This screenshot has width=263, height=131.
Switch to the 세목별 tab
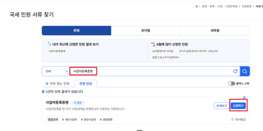coord(215,31)
